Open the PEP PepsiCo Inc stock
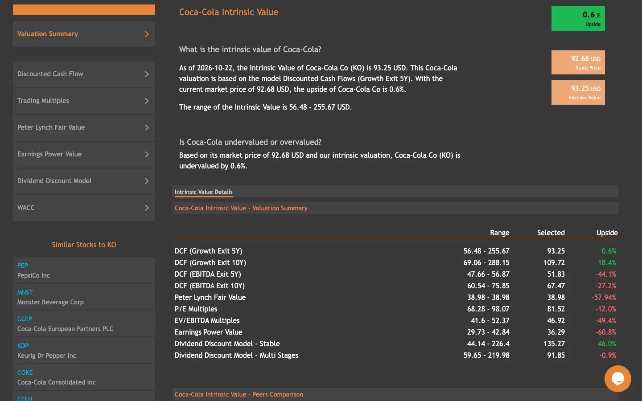 [x=84, y=270]
